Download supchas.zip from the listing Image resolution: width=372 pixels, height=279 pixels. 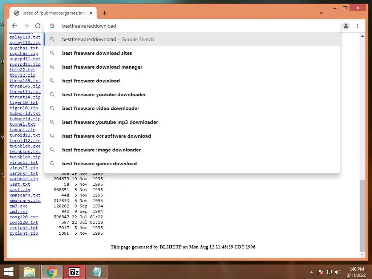pyautogui.click(x=24, y=54)
